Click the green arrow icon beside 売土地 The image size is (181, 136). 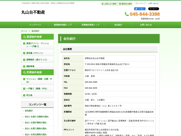pyautogui.click(x=24, y=95)
